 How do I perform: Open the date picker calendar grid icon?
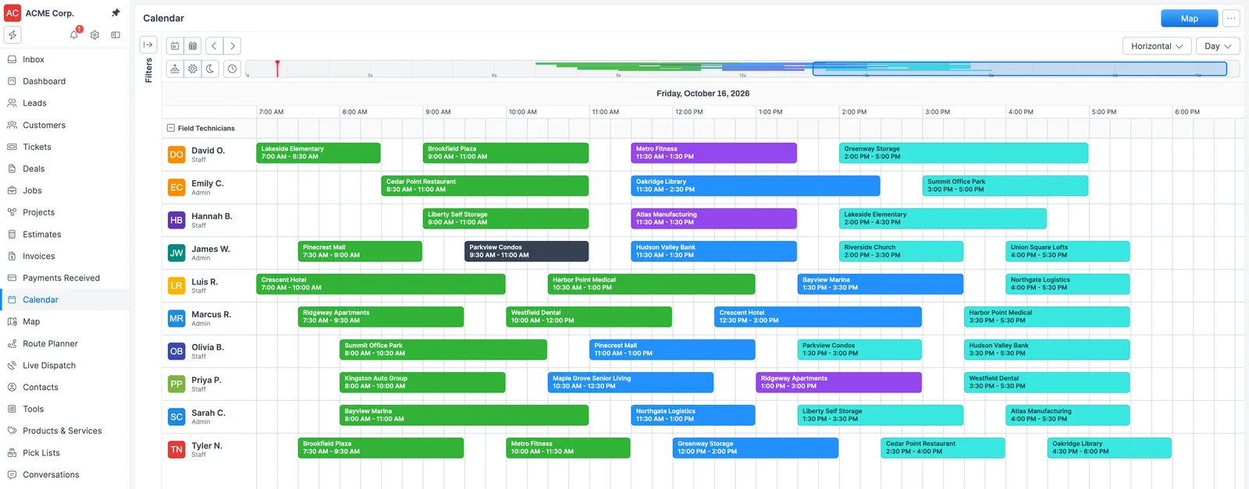(193, 46)
